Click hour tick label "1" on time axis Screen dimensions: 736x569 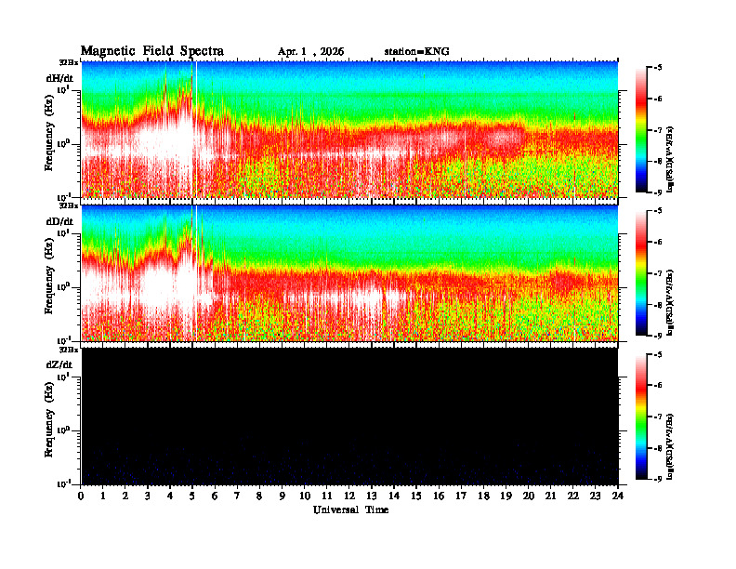pos(103,496)
